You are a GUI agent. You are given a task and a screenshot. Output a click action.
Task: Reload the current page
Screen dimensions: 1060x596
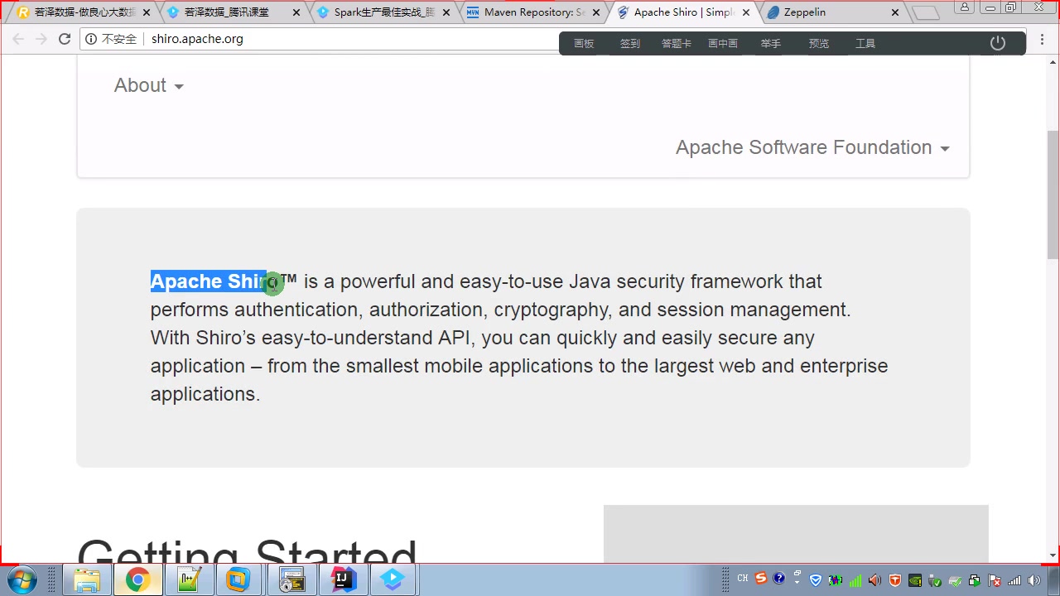click(x=65, y=39)
